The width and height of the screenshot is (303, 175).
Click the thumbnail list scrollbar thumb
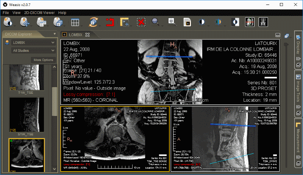(55, 102)
